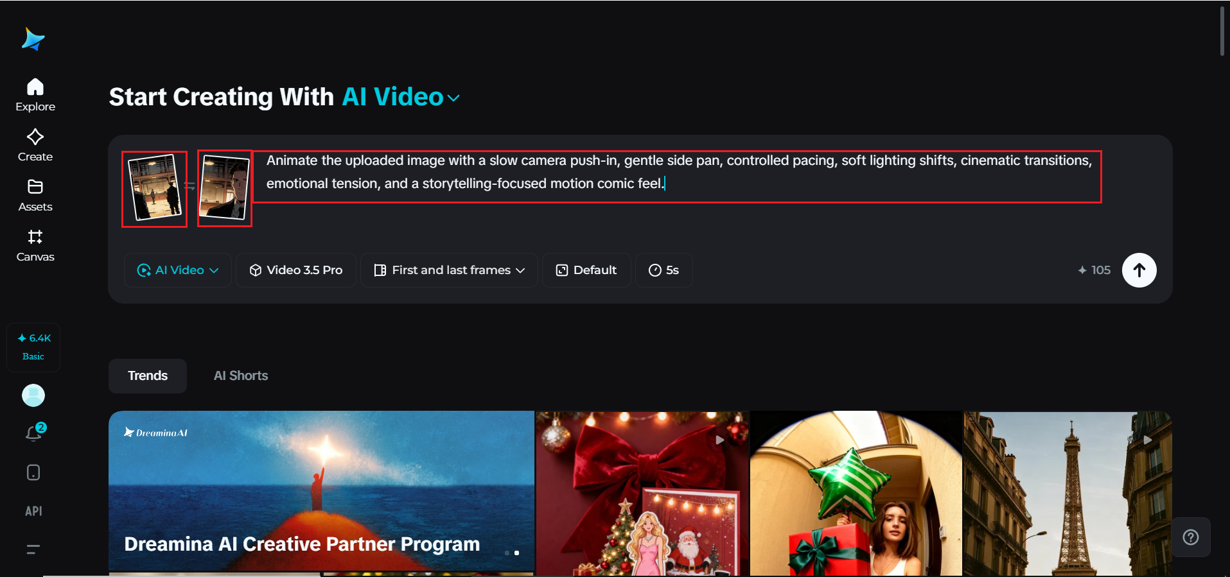Open the Create section

[35, 145]
